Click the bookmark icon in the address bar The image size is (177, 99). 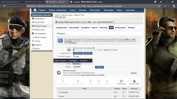pyautogui.click(x=159, y=6)
